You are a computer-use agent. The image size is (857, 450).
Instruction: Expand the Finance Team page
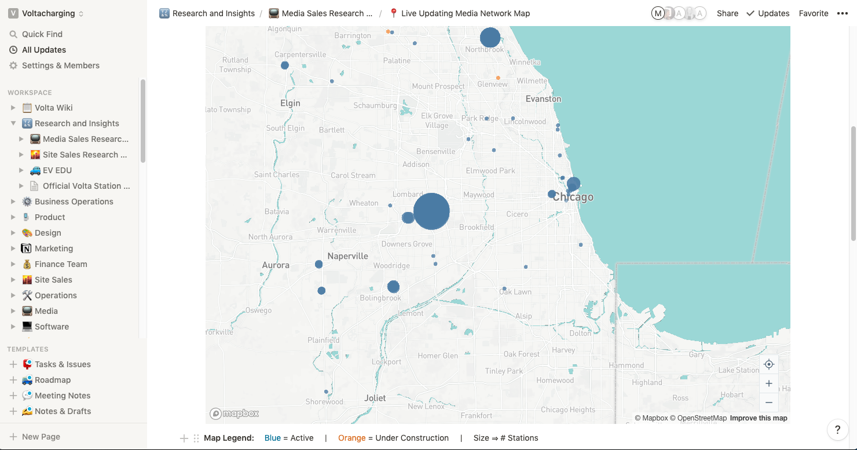click(x=13, y=264)
